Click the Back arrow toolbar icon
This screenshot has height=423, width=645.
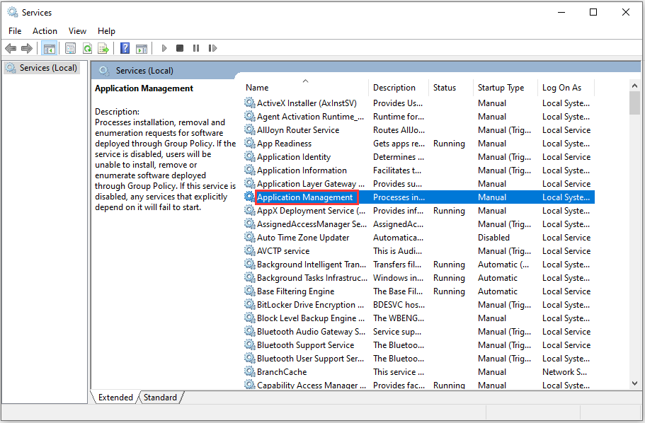(x=11, y=49)
